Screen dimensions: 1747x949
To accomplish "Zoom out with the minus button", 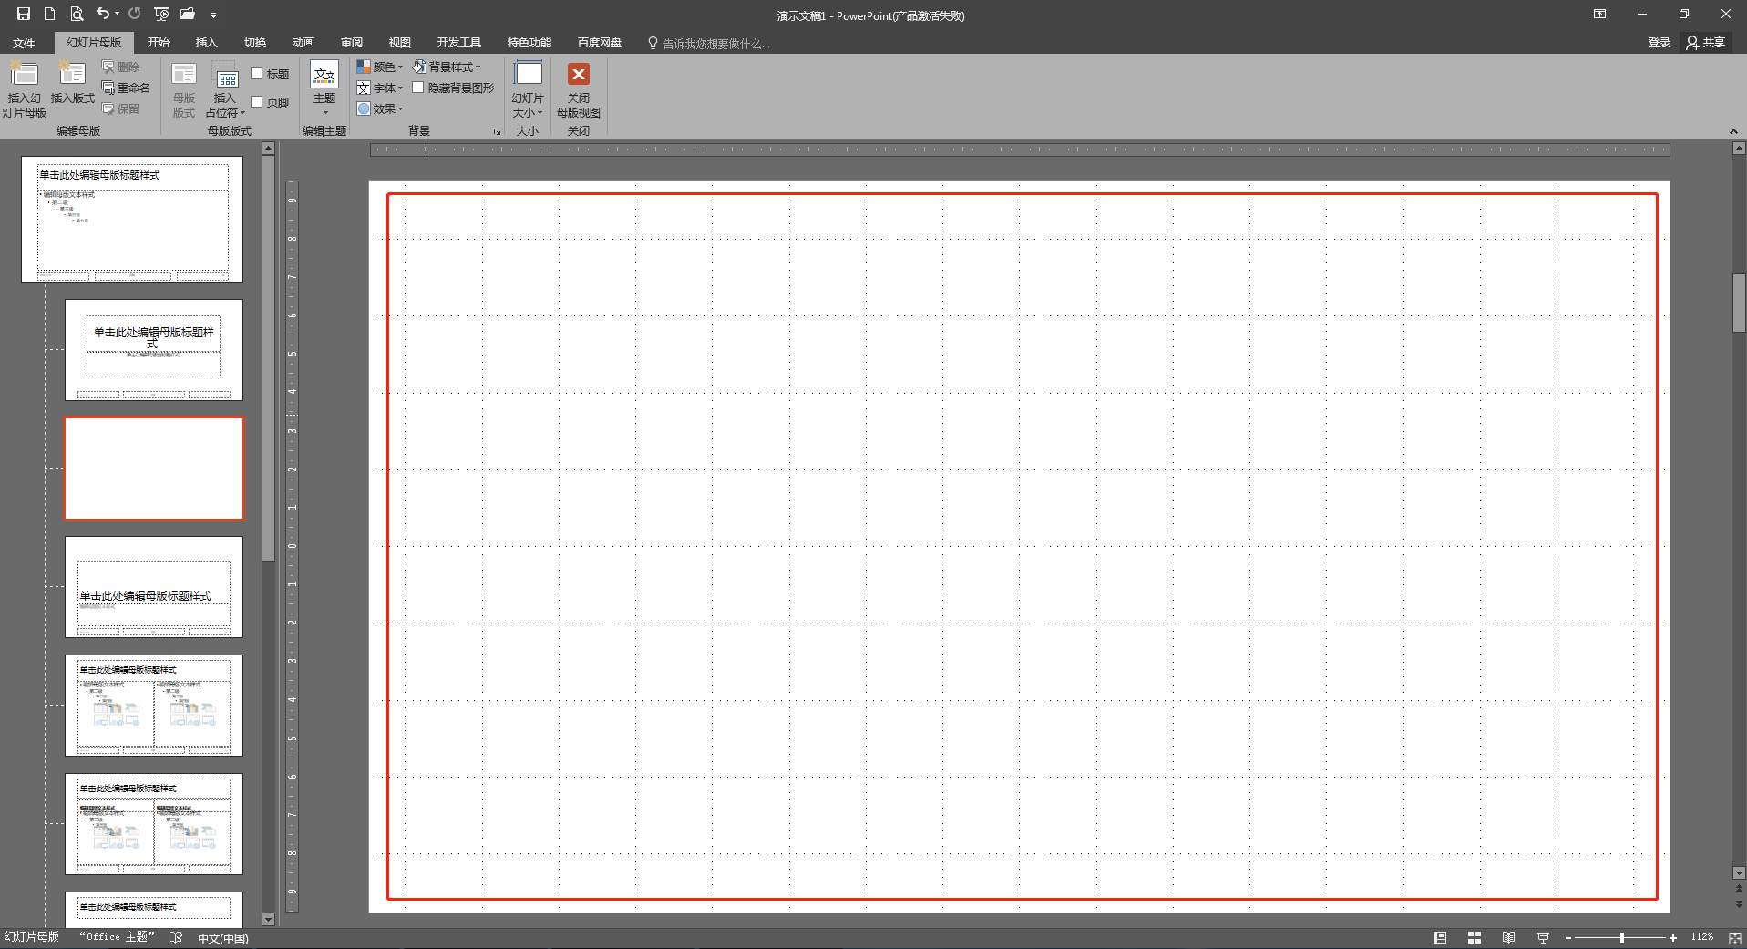I will tap(1568, 938).
